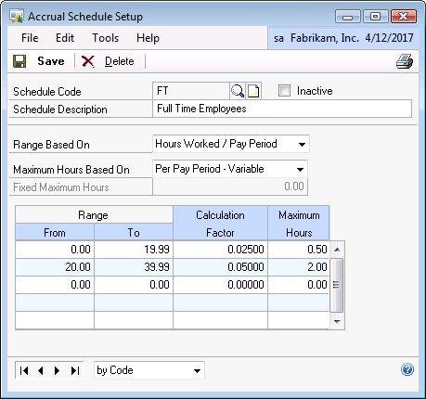
Task: Click the grid scrollbar down arrow
Action: (x=337, y=322)
